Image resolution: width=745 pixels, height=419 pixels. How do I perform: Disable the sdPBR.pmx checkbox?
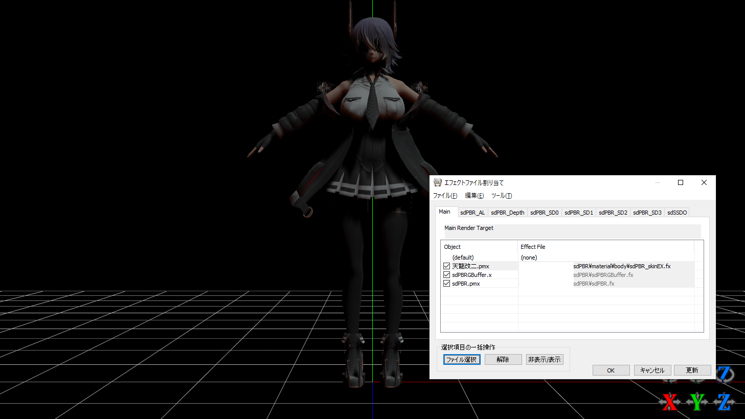coord(446,284)
